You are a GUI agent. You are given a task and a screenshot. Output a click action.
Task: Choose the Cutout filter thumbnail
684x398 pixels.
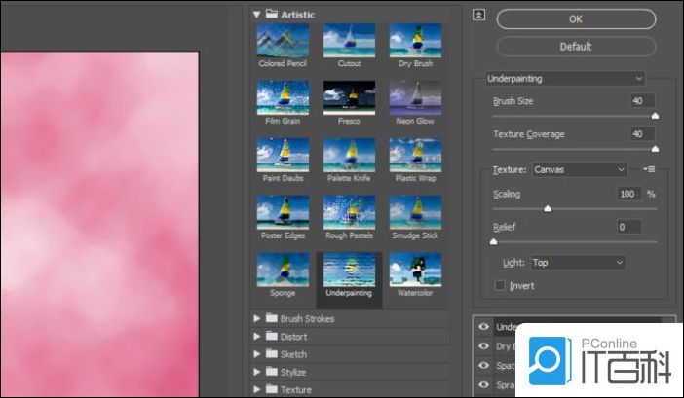(x=349, y=41)
